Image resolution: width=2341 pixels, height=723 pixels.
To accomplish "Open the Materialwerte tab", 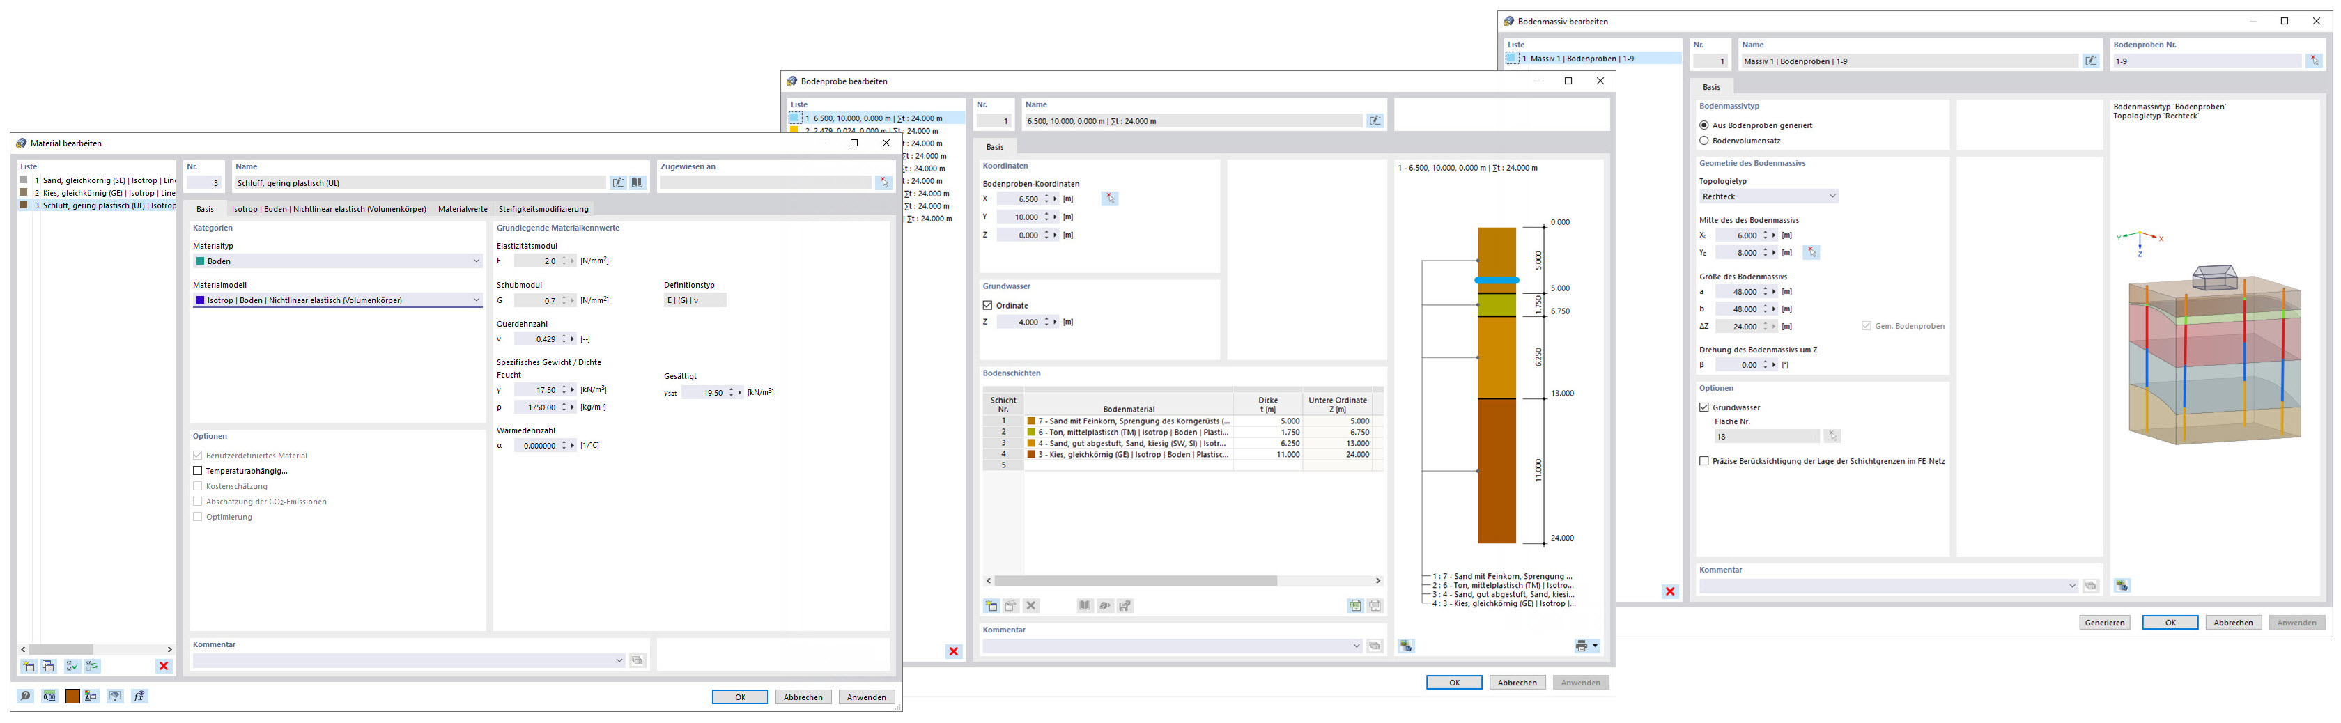I will [x=463, y=209].
